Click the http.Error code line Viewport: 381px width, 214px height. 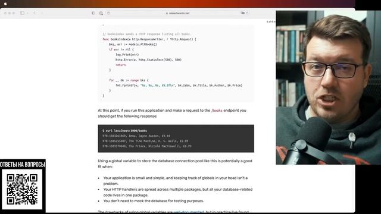pyautogui.click(x=148, y=59)
